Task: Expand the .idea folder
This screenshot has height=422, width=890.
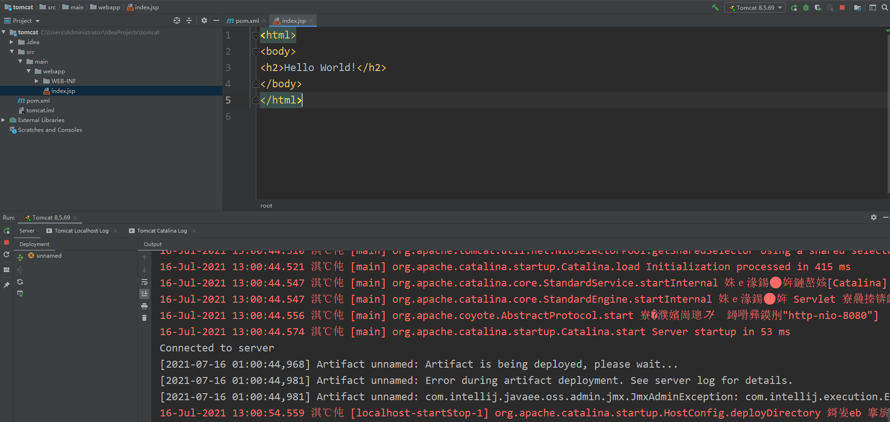Action: coord(12,42)
